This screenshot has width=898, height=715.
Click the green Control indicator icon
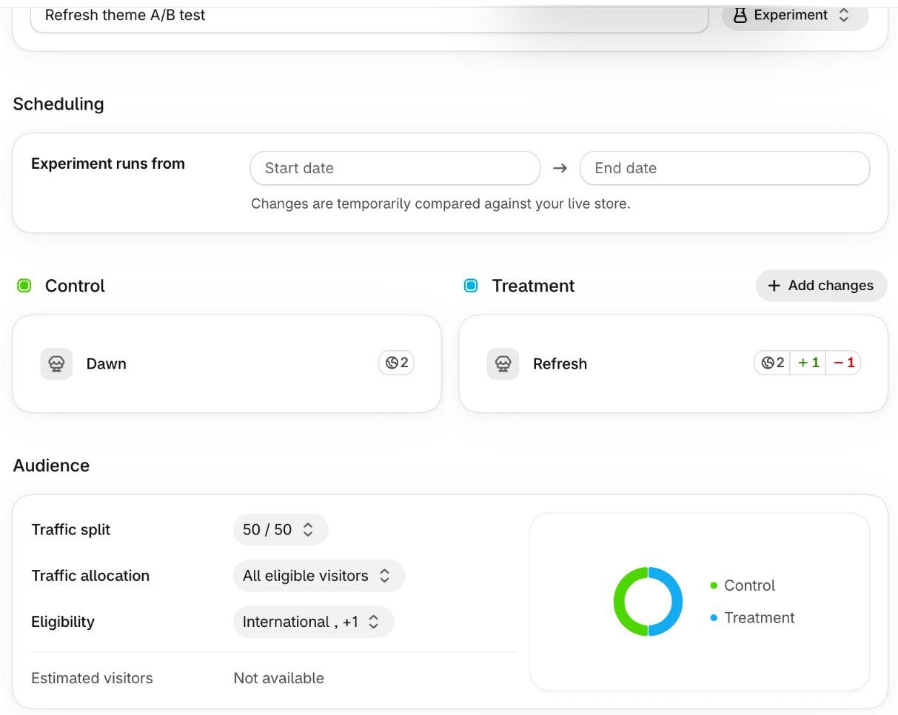tap(24, 286)
